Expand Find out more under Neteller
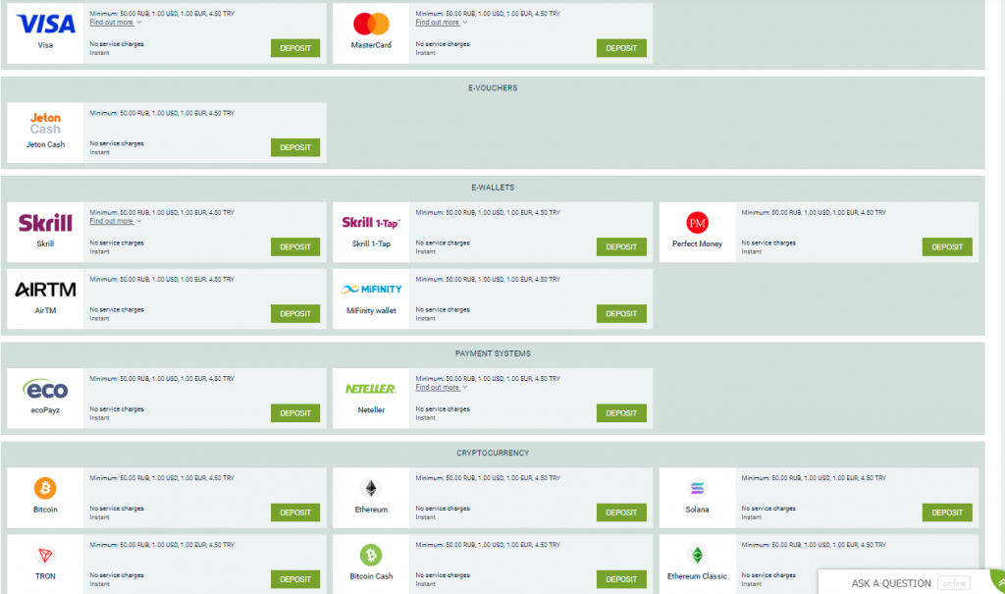The image size is (1005, 594). 442,388
